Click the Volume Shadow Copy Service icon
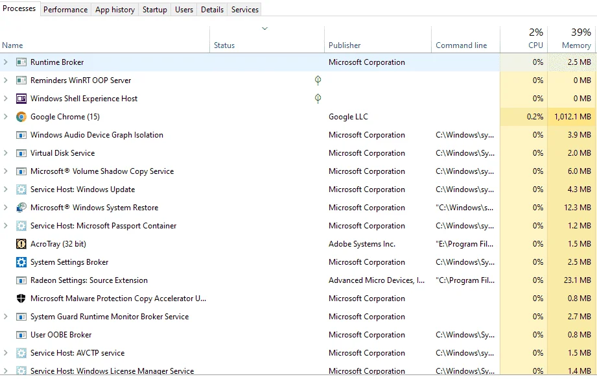Viewport: 597px width, 379px height. (21, 171)
